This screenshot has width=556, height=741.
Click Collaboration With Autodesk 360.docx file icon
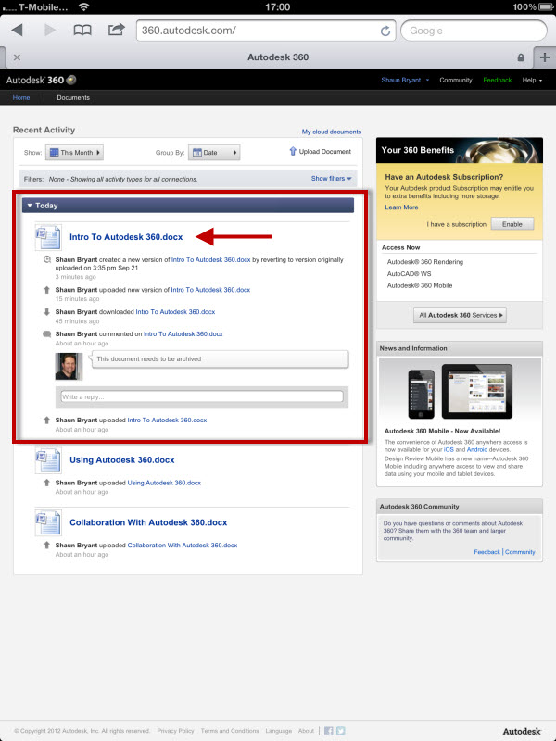click(48, 522)
